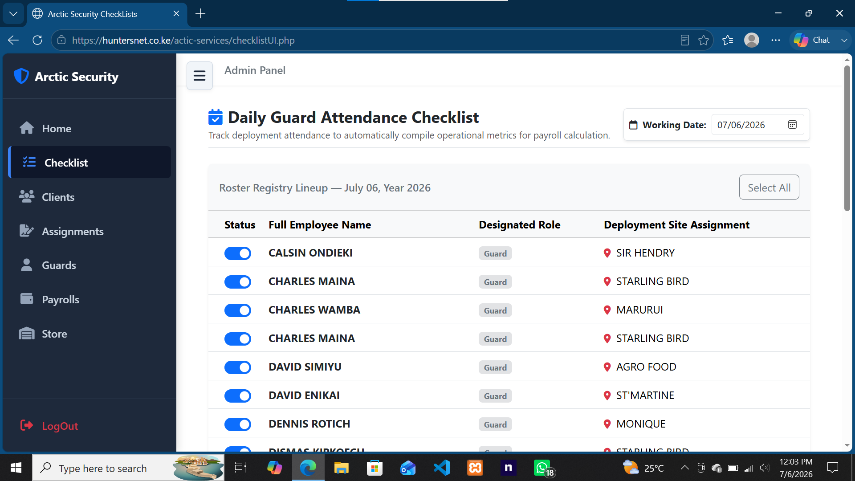The width and height of the screenshot is (855, 481).
Task: Go to the Home sidebar page
Action: pos(90,128)
